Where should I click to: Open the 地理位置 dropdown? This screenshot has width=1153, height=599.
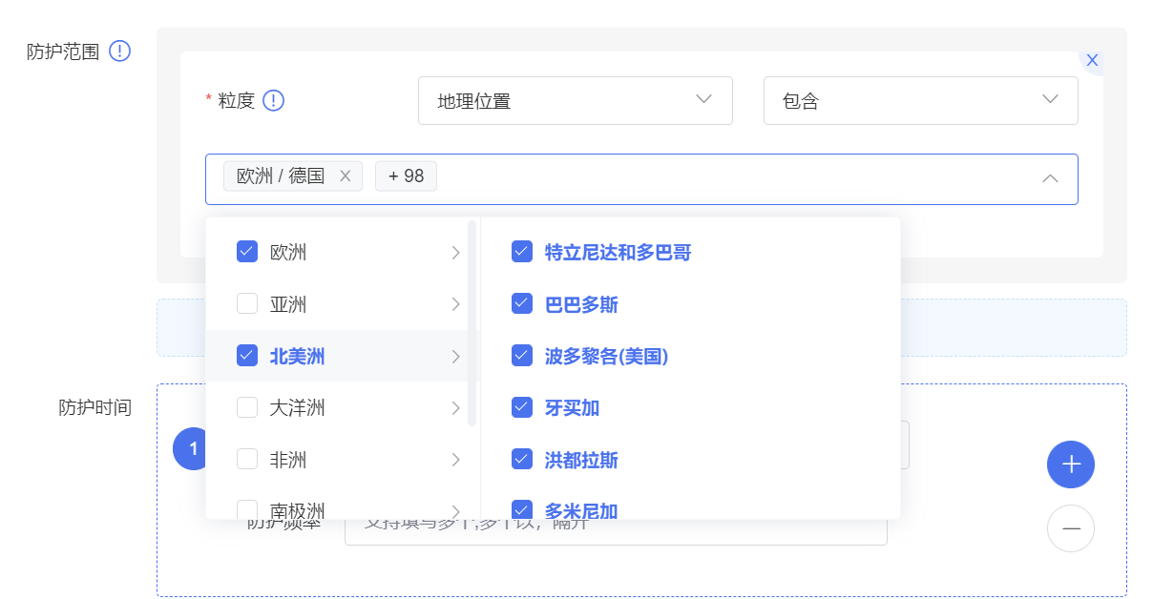tap(575, 100)
